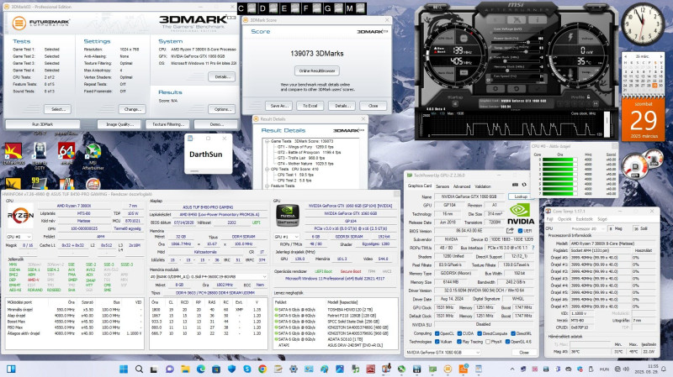
Task: Open 3DMark03 desktop shortcut icon
Action: click(13, 154)
